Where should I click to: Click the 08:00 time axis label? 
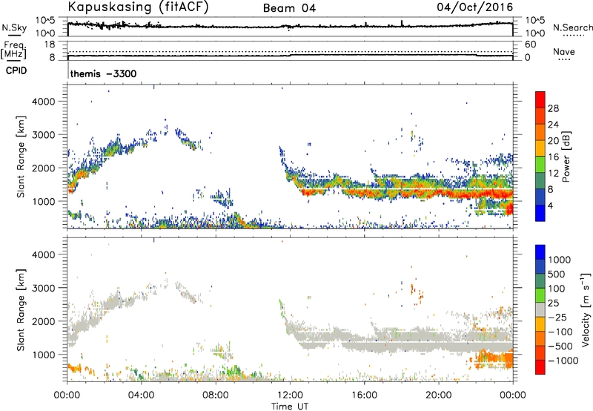(216, 395)
